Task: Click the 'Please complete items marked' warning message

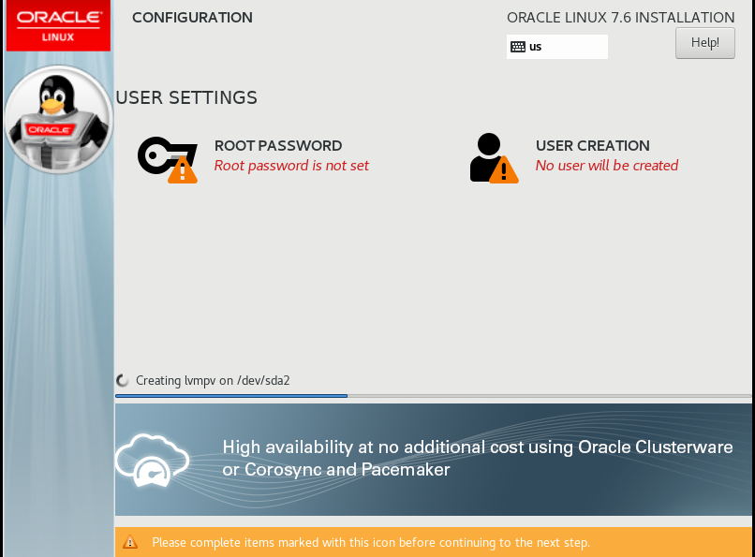Action: [371, 543]
